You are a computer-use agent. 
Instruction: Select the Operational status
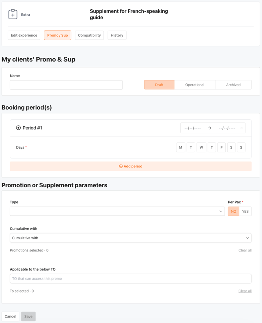click(x=195, y=85)
